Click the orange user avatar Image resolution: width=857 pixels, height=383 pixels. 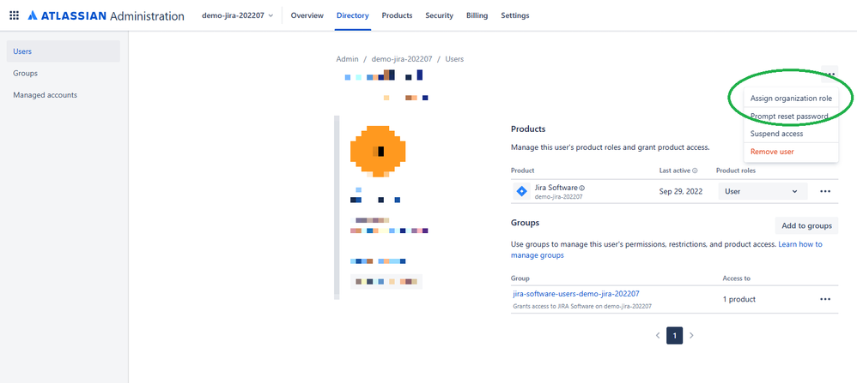[x=378, y=151]
